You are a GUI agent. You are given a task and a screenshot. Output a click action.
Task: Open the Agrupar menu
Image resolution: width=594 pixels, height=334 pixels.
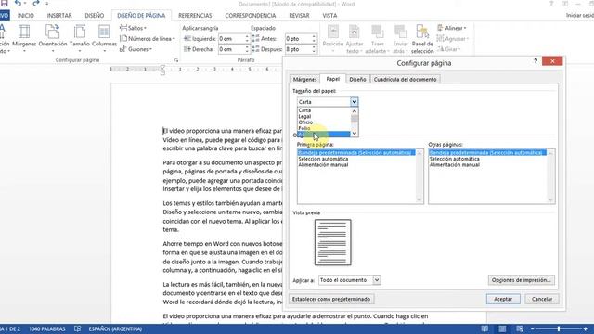coord(453,39)
